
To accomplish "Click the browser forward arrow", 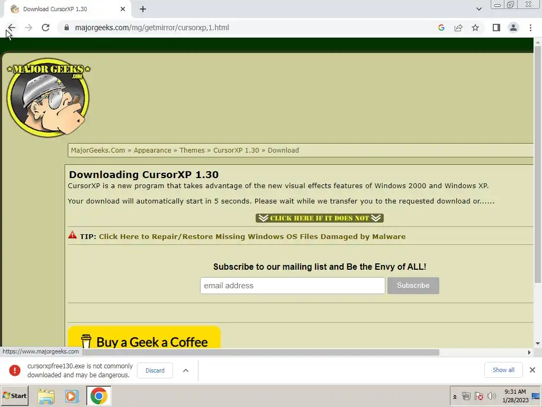I will pyautogui.click(x=29, y=28).
